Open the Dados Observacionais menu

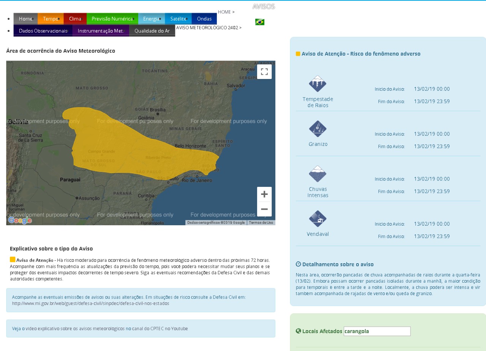click(43, 31)
